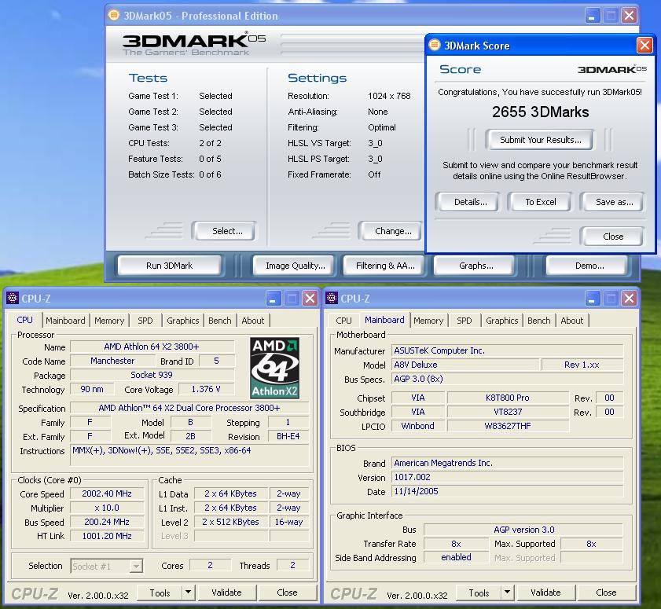Click Validate in right CPU-Z window
Viewport: 661px width, 609px height.
(x=545, y=592)
